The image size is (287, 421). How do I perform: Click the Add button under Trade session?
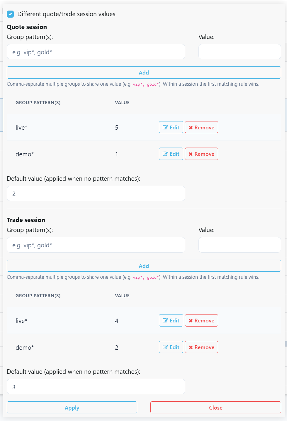(x=144, y=266)
